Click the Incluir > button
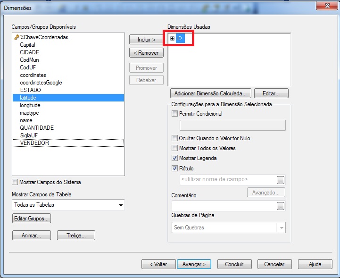This screenshot has width=340, height=278. pyautogui.click(x=146, y=40)
